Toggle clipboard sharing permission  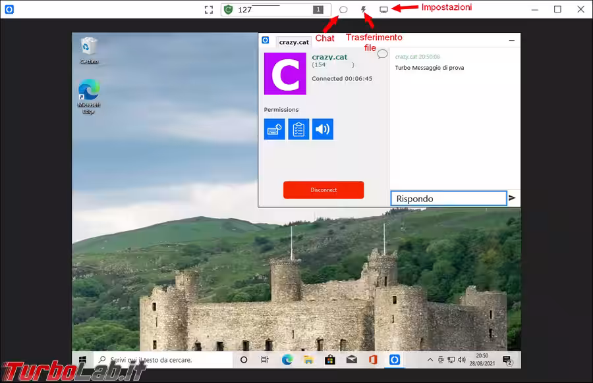(x=298, y=129)
